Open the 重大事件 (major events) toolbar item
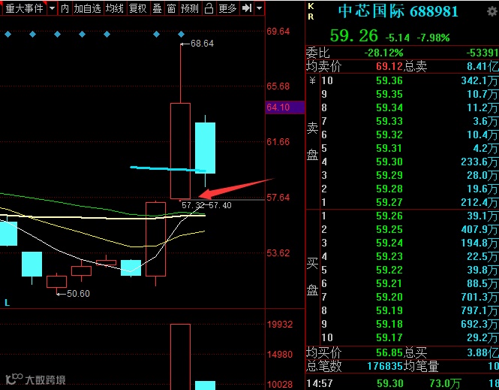Screen dimensions: 499x390 point(24,8)
